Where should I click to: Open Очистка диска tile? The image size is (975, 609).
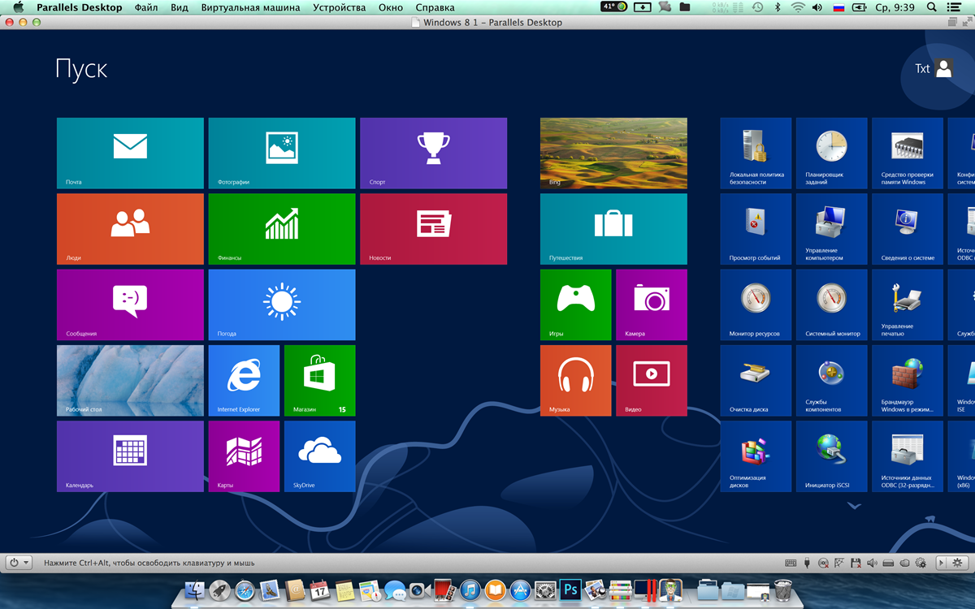tap(756, 380)
